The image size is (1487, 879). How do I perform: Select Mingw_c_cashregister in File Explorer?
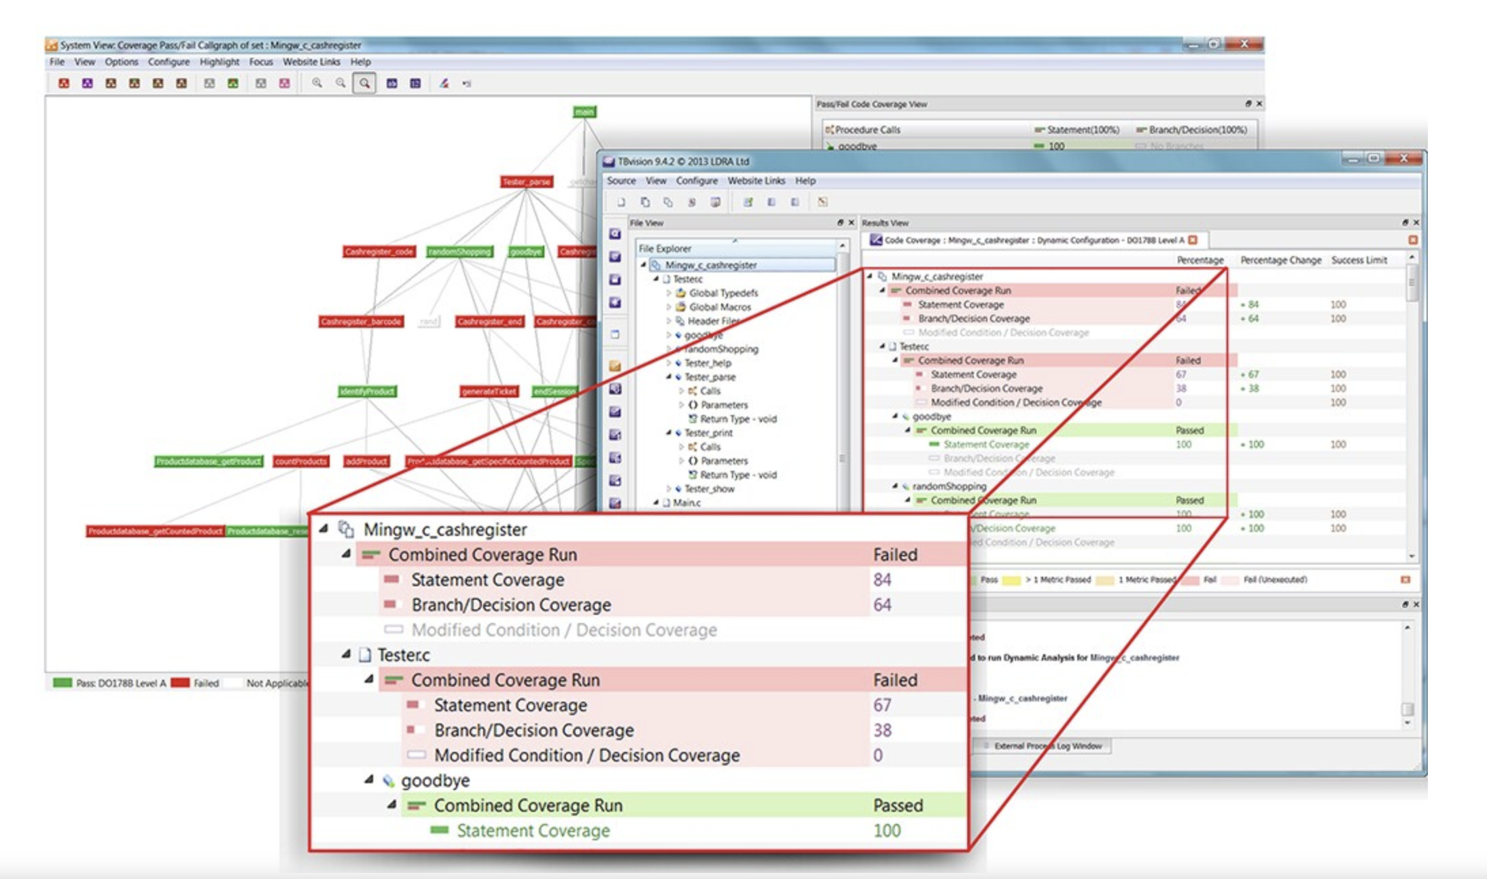click(710, 265)
